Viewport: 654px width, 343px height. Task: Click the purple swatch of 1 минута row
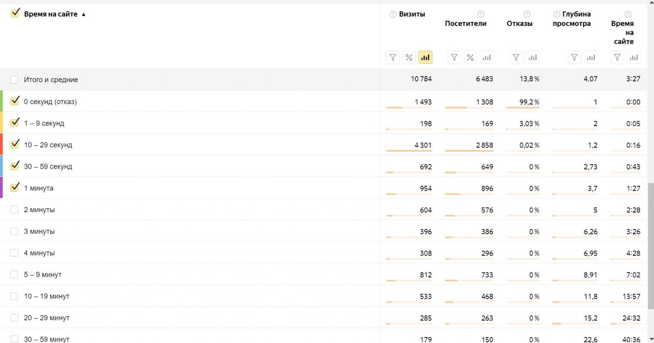coord(1,187)
